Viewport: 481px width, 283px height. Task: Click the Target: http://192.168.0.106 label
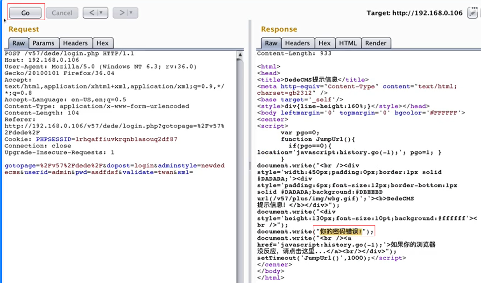[414, 13]
